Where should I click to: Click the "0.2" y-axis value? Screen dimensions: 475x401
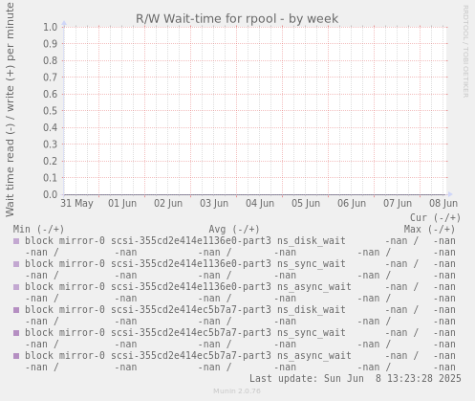(x=51, y=161)
